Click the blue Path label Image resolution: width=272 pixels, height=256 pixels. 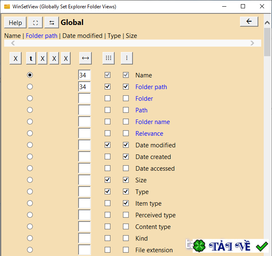141,110
